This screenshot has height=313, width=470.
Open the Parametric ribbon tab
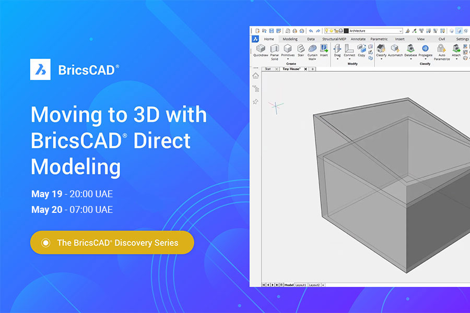pyautogui.click(x=379, y=39)
